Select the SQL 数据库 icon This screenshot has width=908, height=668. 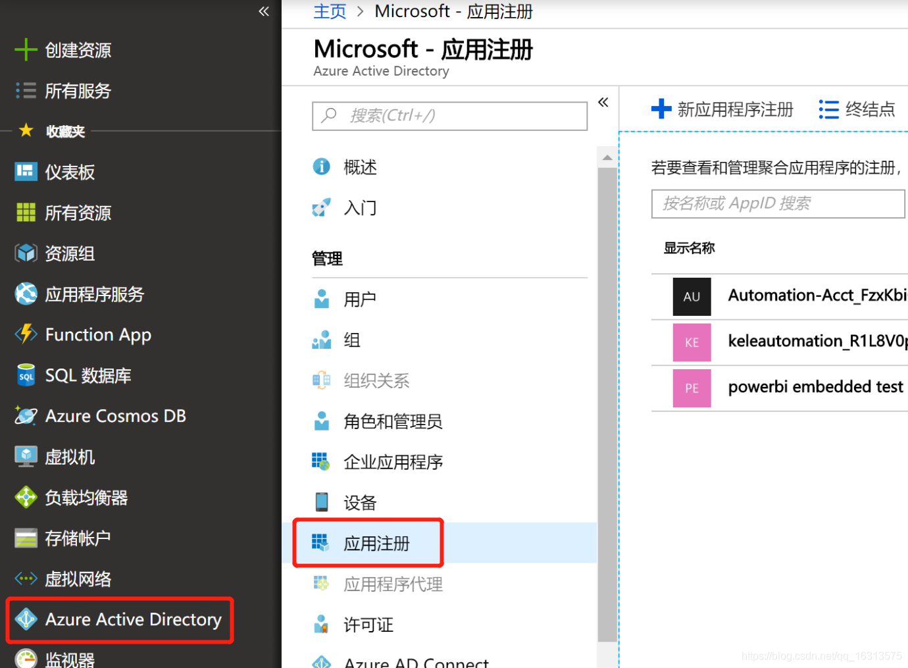(x=26, y=375)
